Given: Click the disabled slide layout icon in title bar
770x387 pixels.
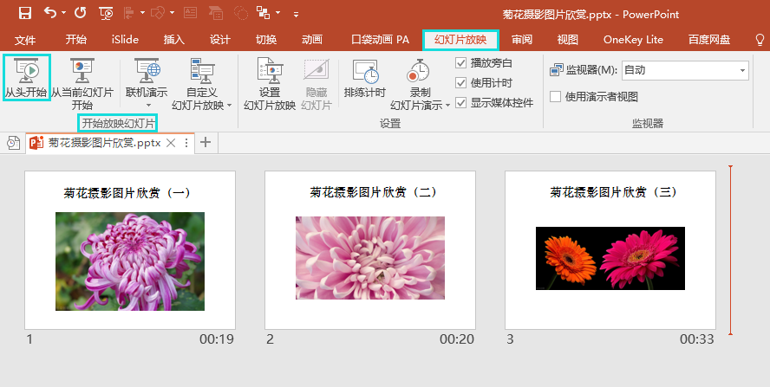Looking at the screenshot, I should tap(216, 13).
